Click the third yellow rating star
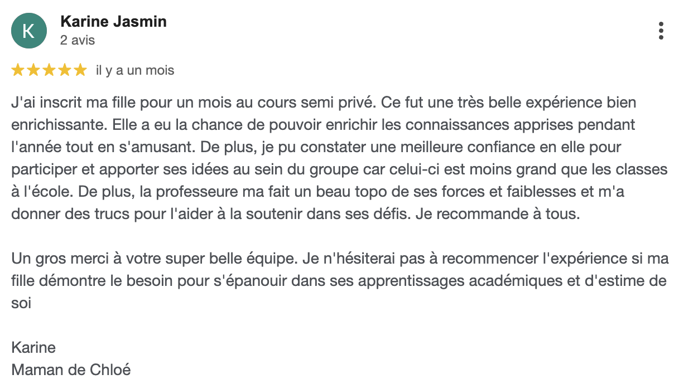674x389 pixels. (x=49, y=70)
